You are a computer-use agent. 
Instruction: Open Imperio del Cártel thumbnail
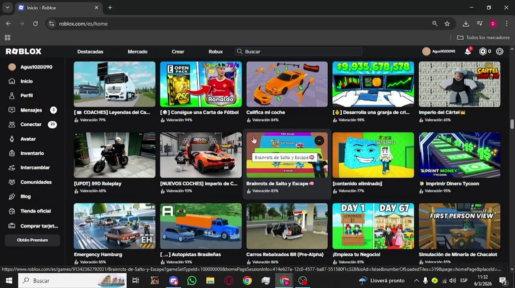pos(460,84)
